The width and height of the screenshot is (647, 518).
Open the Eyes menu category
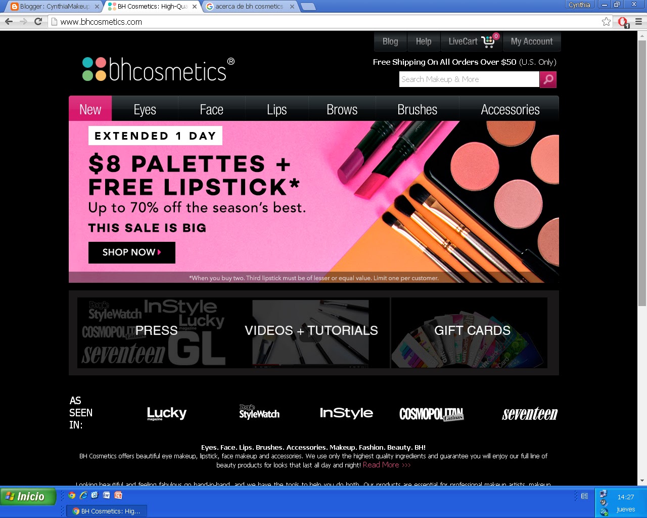pyautogui.click(x=145, y=109)
